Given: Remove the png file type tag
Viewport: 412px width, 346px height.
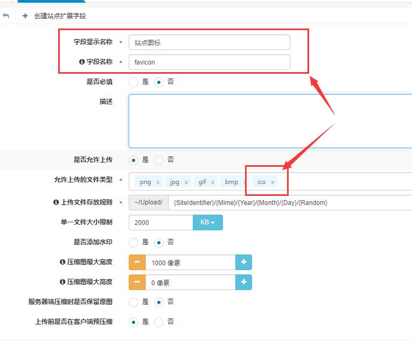Looking at the screenshot, I should [158, 182].
